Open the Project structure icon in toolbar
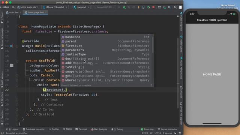 (159, 7)
